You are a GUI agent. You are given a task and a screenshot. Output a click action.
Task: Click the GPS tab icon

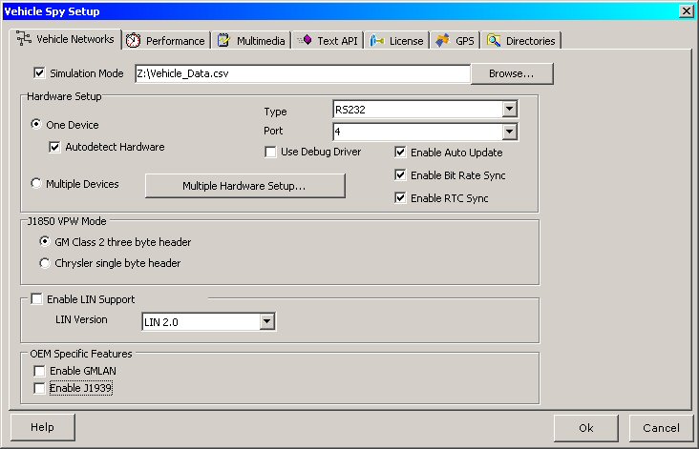coord(442,41)
